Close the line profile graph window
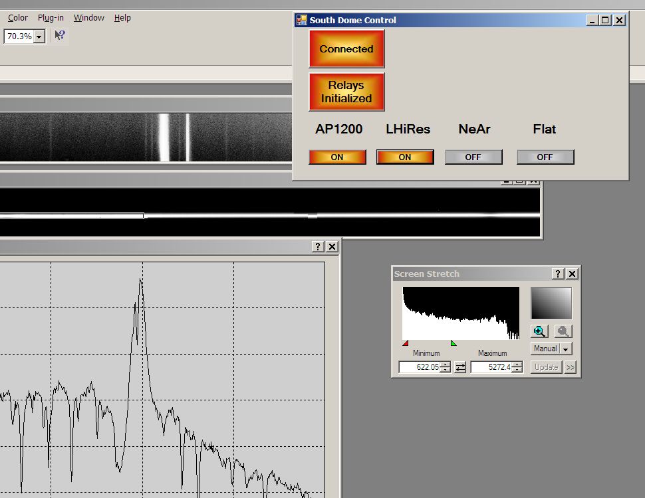 [332, 246]
